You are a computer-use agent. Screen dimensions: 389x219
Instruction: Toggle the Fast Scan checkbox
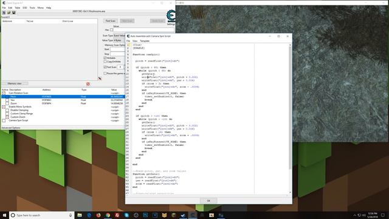[105, 67]
